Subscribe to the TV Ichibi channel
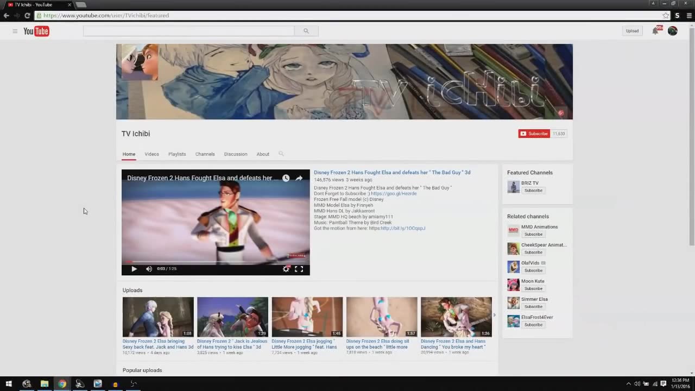 tap(534, 134)
